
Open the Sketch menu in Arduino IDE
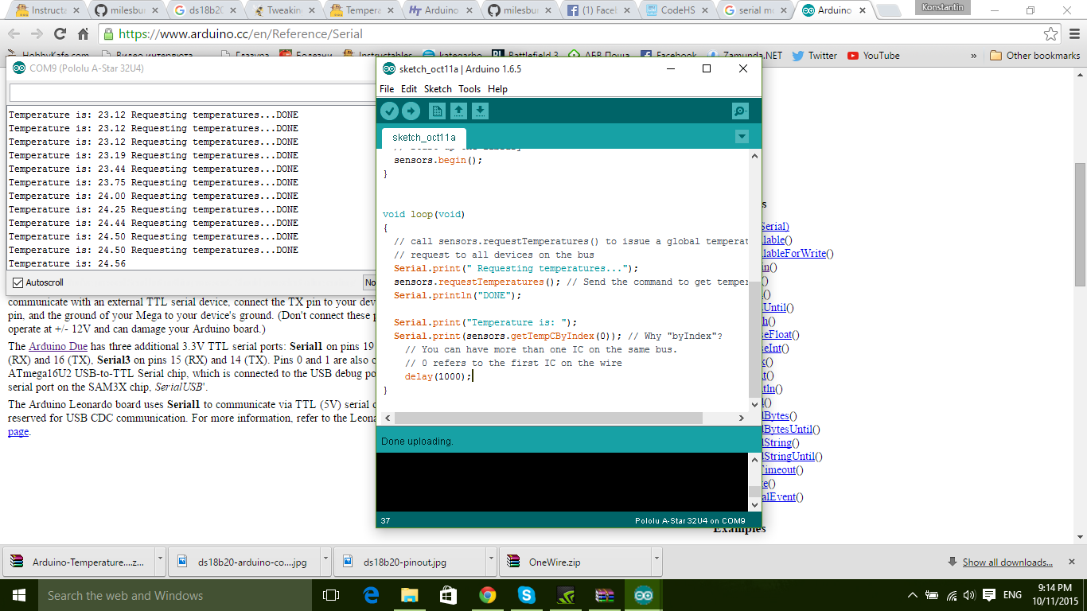point(438,89)
